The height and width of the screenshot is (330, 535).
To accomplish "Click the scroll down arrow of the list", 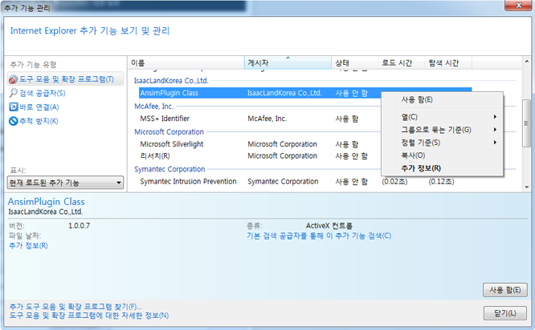I will click(526, 187).
